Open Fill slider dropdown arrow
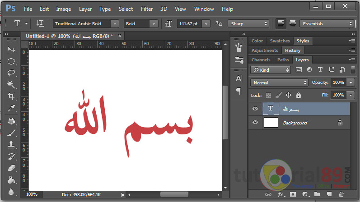The height and width of the screenshot is (202, 360). tap(351, 95)
